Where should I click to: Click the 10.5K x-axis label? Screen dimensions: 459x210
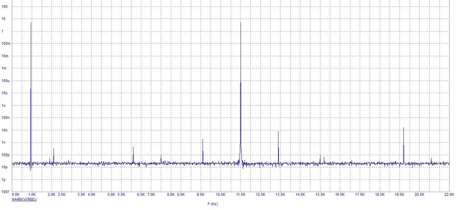221,195
